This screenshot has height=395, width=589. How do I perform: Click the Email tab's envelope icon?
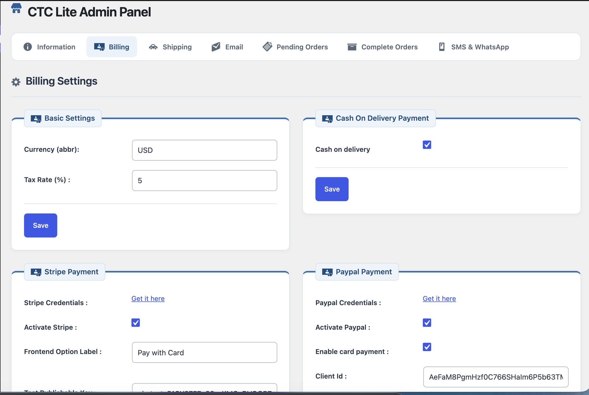coord(216,47)
